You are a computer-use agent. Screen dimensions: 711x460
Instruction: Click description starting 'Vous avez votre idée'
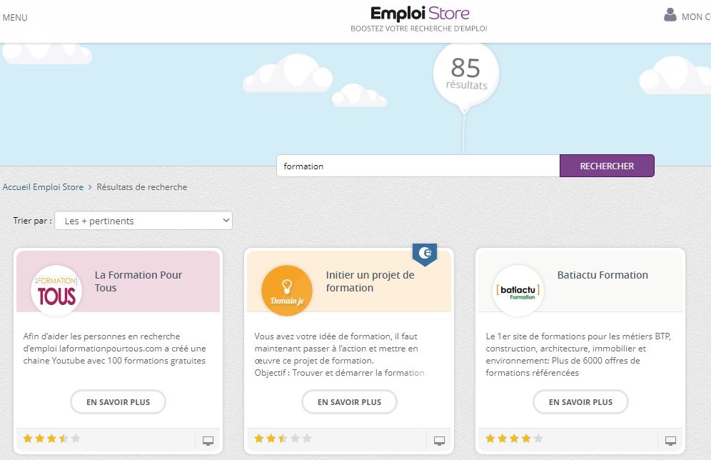[x=340, y=354]
